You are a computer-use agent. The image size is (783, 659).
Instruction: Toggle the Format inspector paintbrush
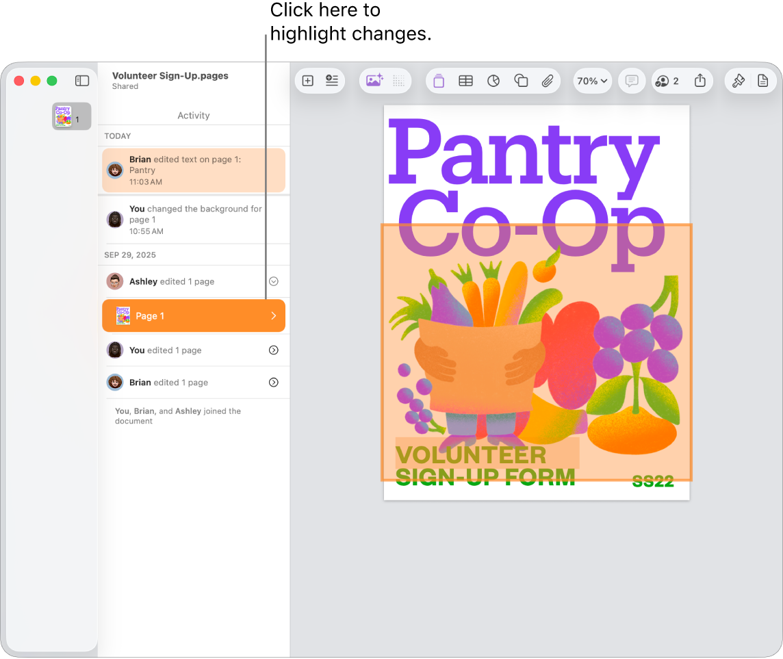click(x=737, y=81)
